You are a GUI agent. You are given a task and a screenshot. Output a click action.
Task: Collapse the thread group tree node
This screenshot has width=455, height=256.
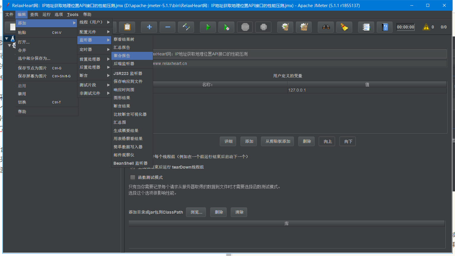point(9,45)
